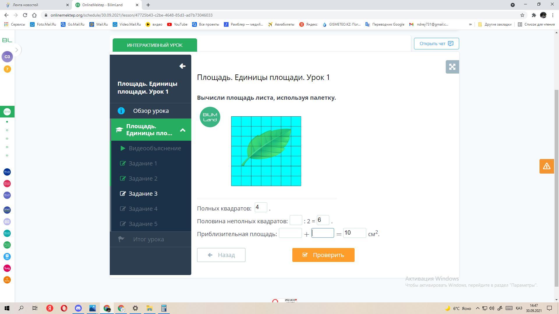The width and height of the screenshot is (559, 314).
Task: Click the Windows Start button
Action: pyautogui.click(x=7, y=308)
